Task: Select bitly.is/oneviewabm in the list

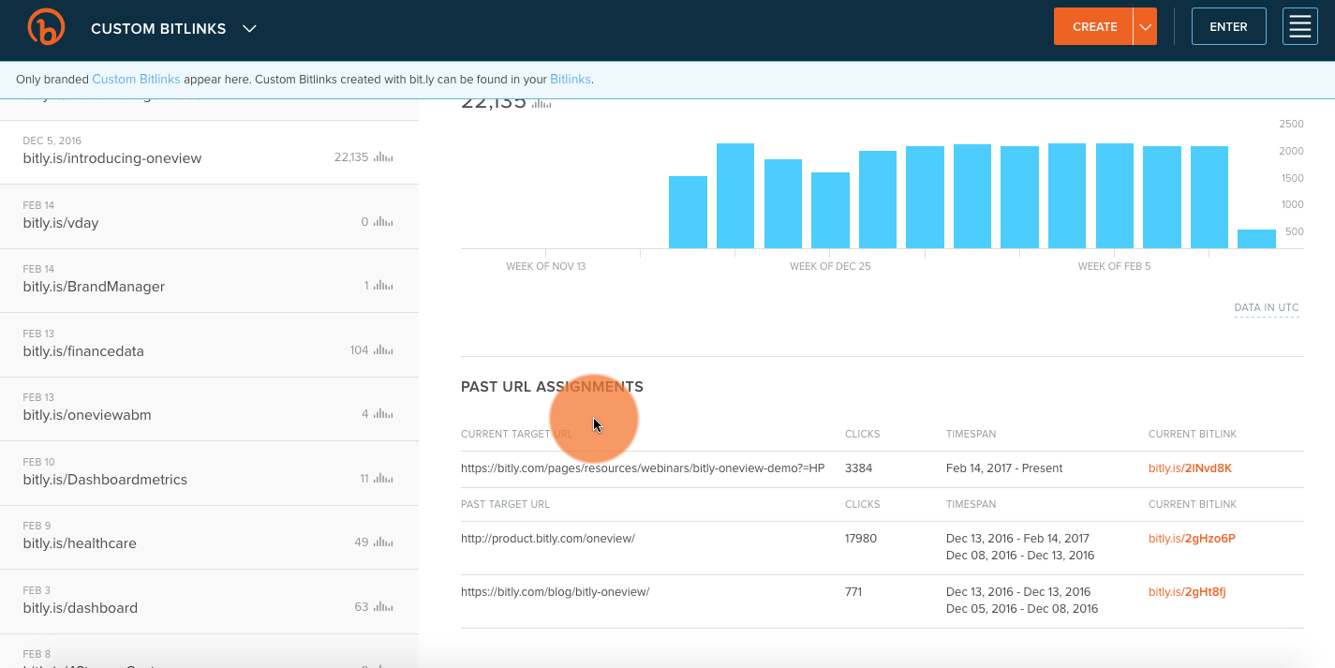Action: [209, 408]
